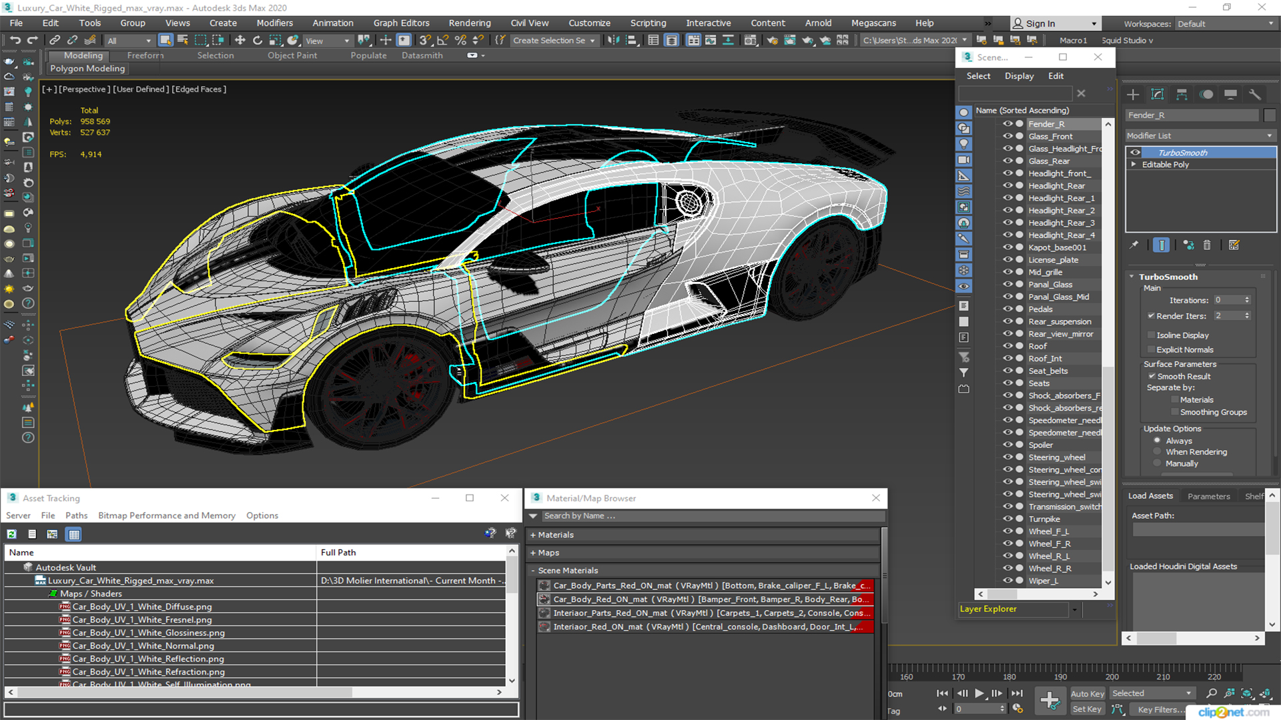Open the Workspaces Default dropdown

(x=1226, y=23)
